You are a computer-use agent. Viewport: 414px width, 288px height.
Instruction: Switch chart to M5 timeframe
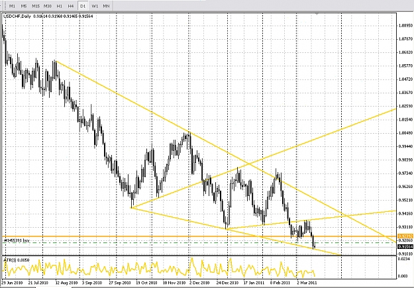point(24,6)
